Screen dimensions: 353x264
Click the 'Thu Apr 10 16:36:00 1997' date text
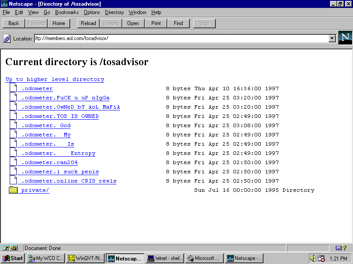click(x=237, y=89)
